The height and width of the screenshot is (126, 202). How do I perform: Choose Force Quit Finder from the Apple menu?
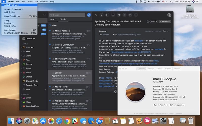click(x=19, y=16)
